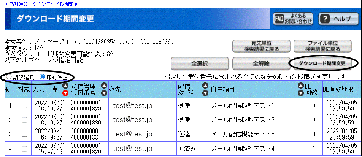
Task: Sort 送信管理受付番号 descending using down arrow
Action: click(104, 93)
